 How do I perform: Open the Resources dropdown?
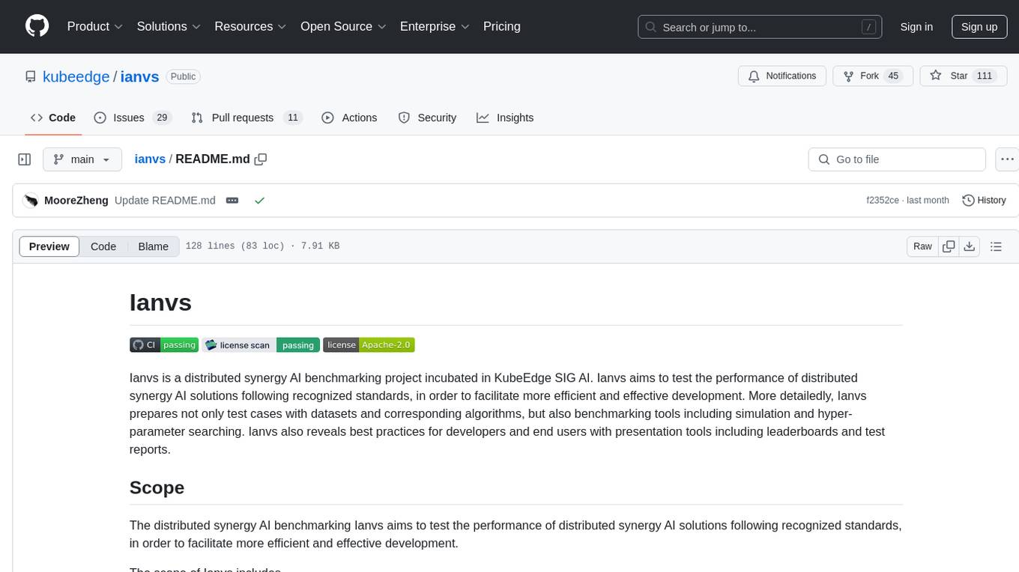pos(250,26)
